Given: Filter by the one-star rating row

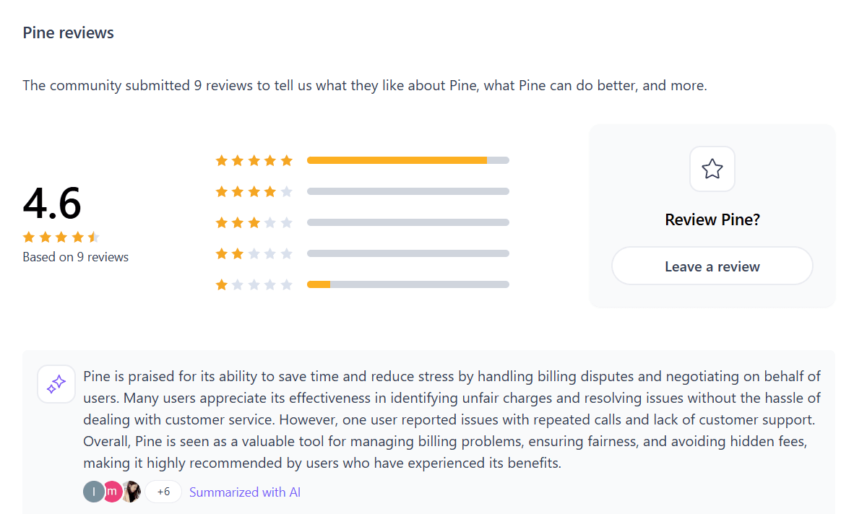Looking at the screenshot, I should 254,284.
